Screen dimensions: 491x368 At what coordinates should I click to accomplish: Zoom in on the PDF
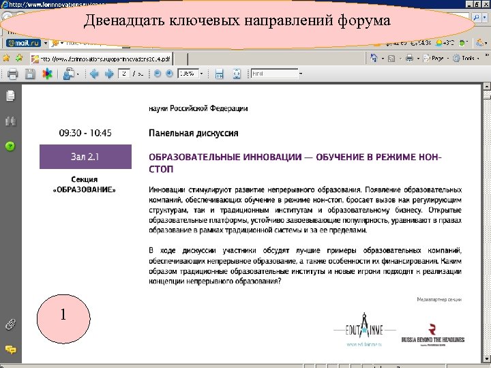(x=169, y=74)
